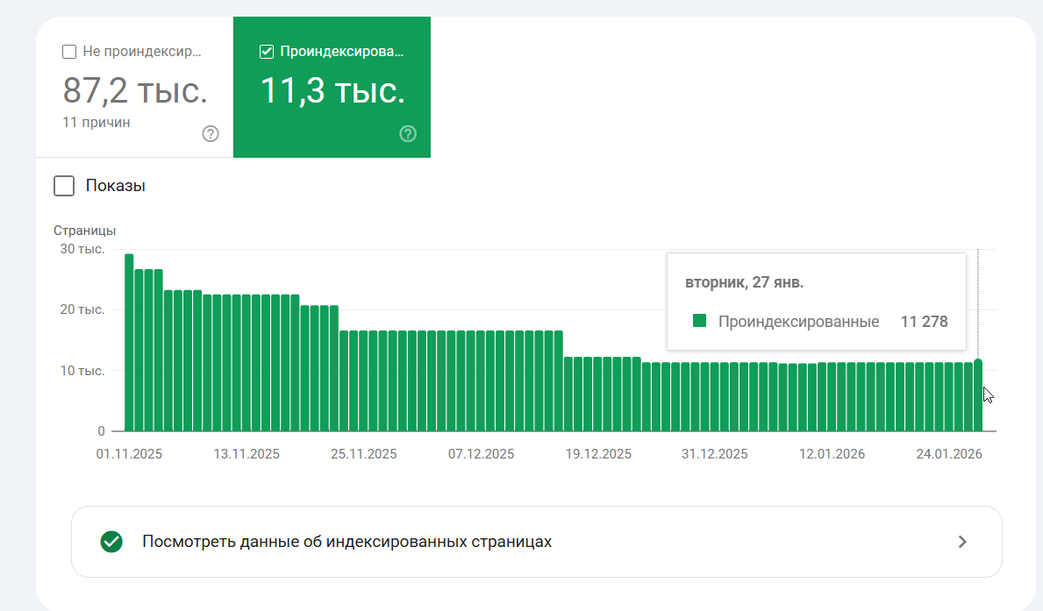Click tooltip label 'Проиндексированные'
Screen dimensions: 1043x611
[799, 322]
